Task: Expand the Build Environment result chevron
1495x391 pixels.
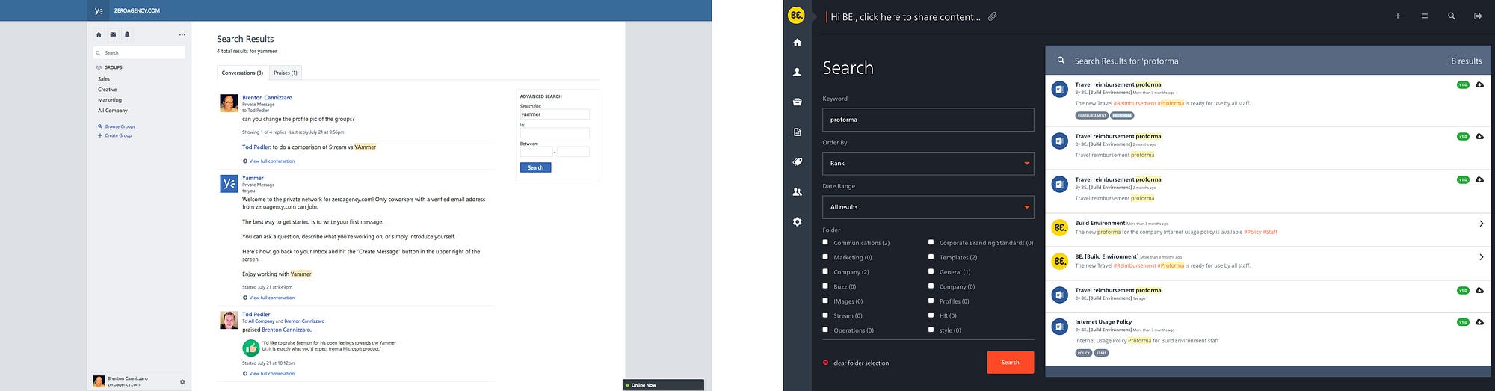Action: [1481, 224]
